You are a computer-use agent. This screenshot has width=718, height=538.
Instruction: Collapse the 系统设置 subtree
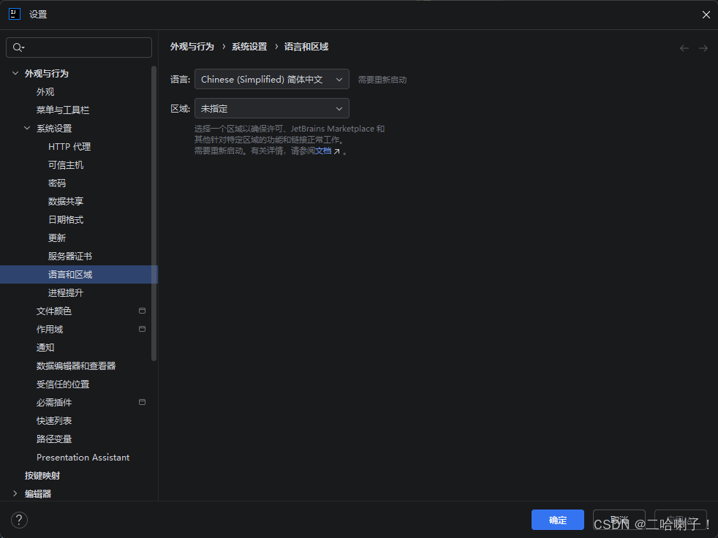tap(27, 128)
